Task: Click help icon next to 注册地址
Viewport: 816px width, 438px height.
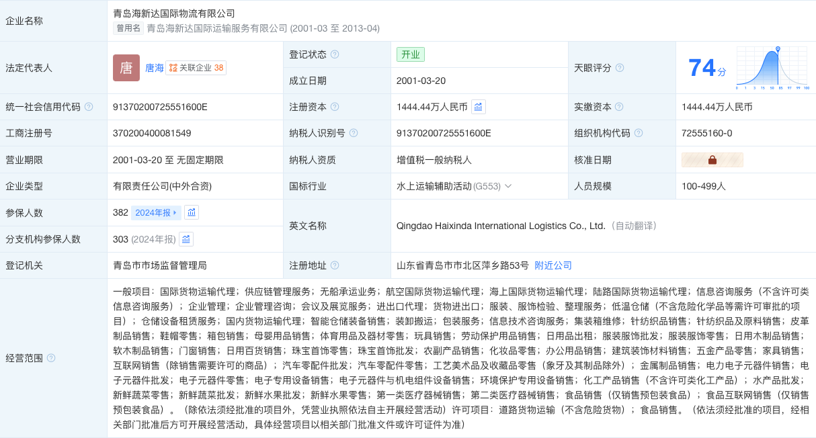Action: (x=335, y=265)
